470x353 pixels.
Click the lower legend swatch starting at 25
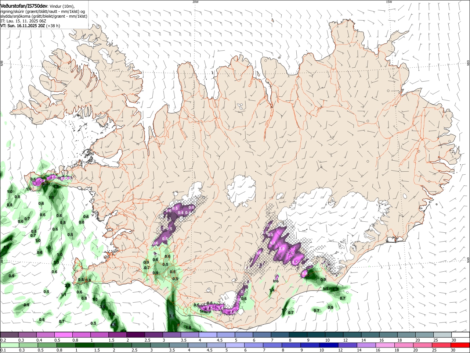tap(441, 345)
